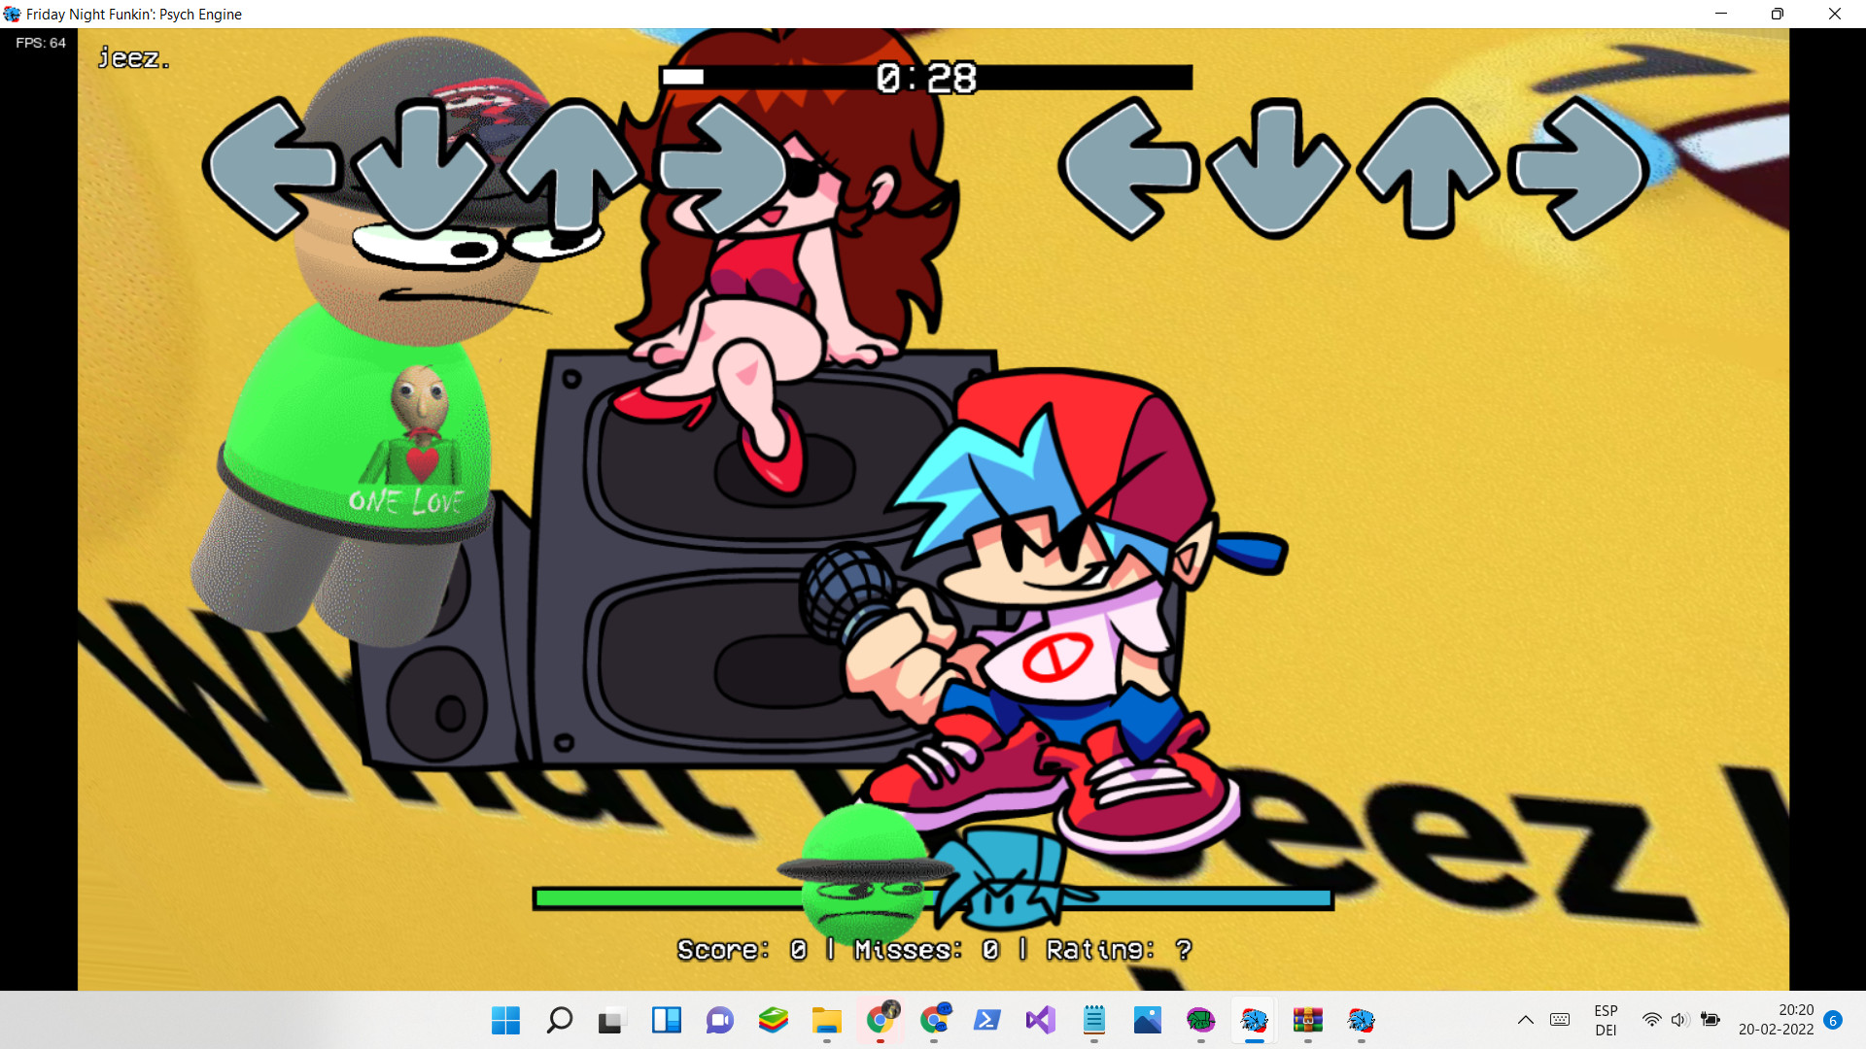Switch to Chrome with dark profile badge
1866x1049 pixels.
point(881,1018)
